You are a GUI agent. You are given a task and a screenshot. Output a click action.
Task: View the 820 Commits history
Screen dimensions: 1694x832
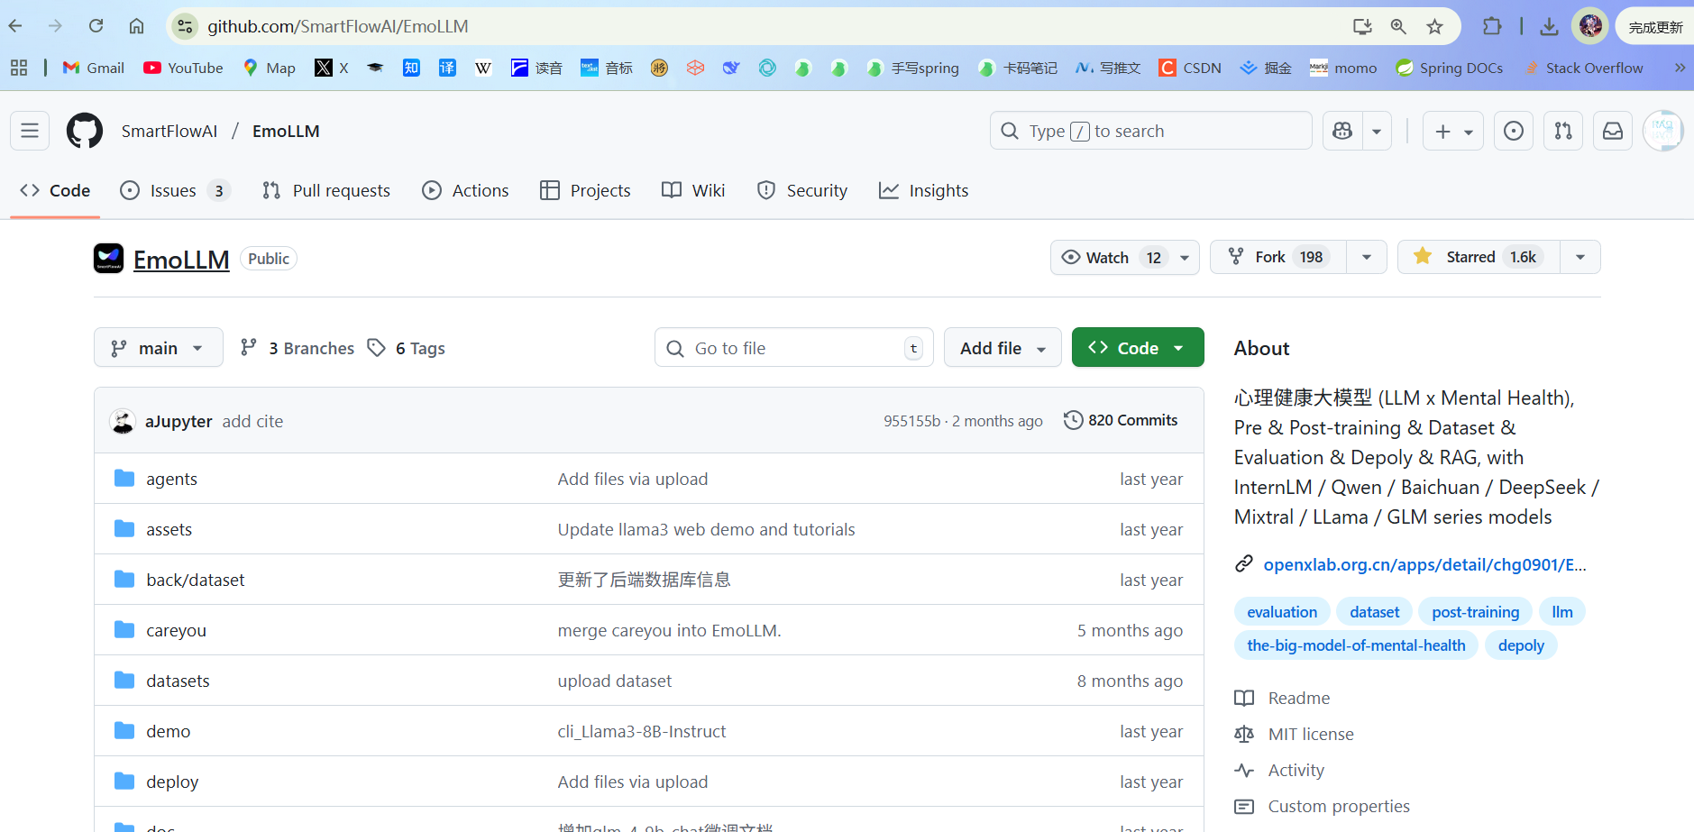[x=1121, y=420]
